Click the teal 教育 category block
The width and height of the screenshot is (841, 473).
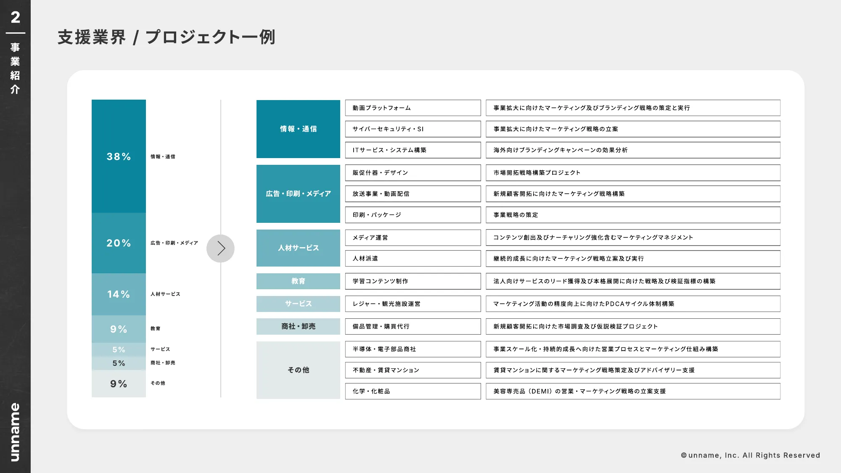[298, 281]
